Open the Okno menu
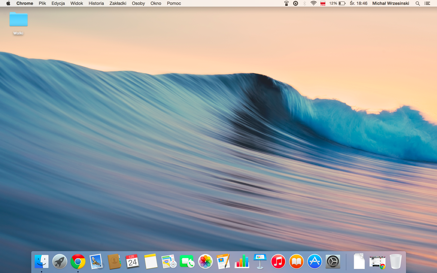This screenshot has height=273, width=437. tap(156, 3)
